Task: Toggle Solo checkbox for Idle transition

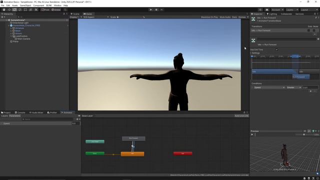Action: click(x=309, y=30)
